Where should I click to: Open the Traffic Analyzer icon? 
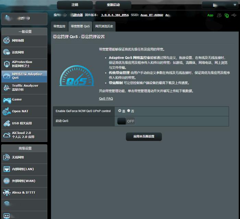pos(7,88)
